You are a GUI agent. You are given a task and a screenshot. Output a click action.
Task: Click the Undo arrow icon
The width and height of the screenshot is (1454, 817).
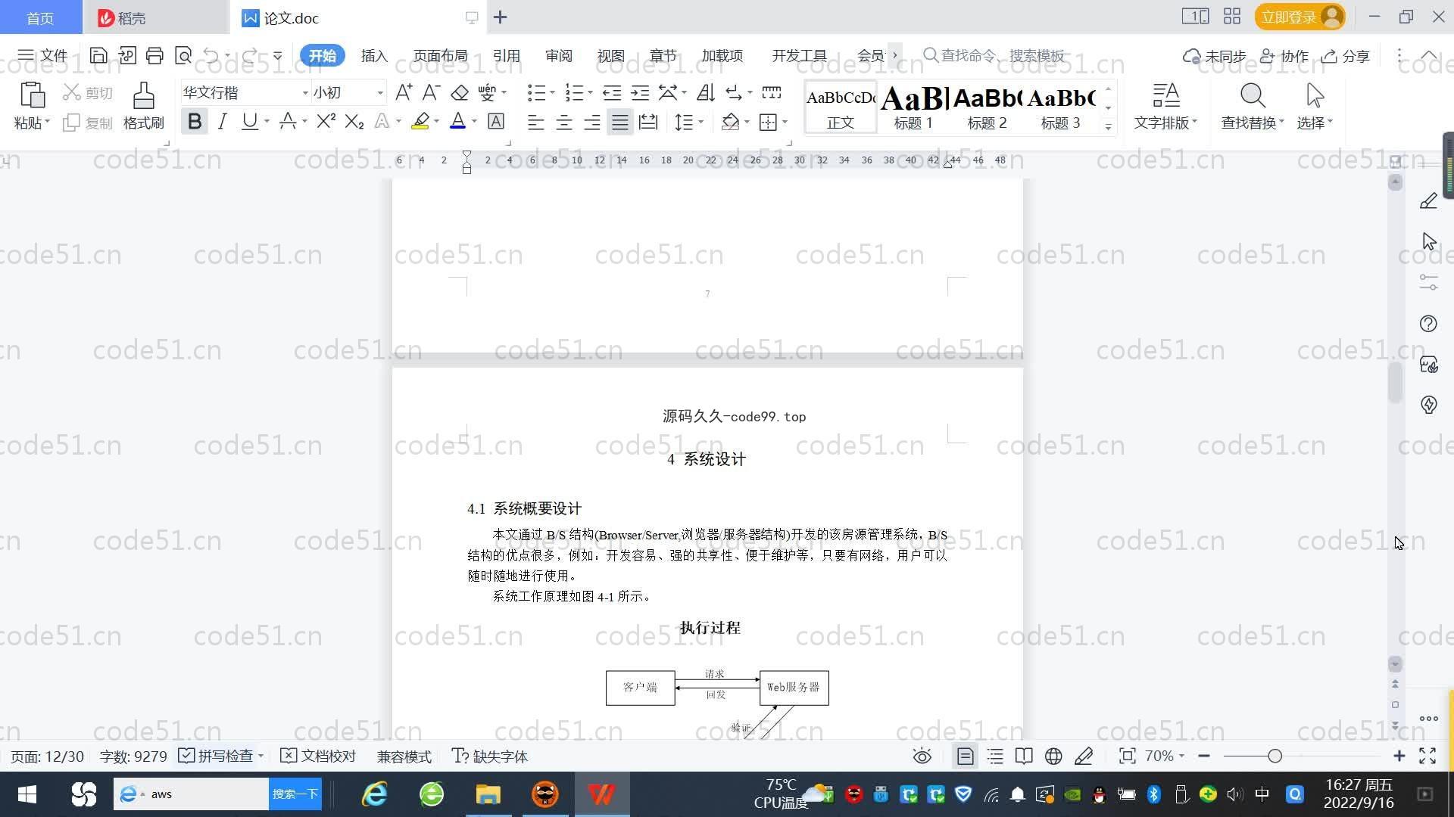click(x=211, y=55)
